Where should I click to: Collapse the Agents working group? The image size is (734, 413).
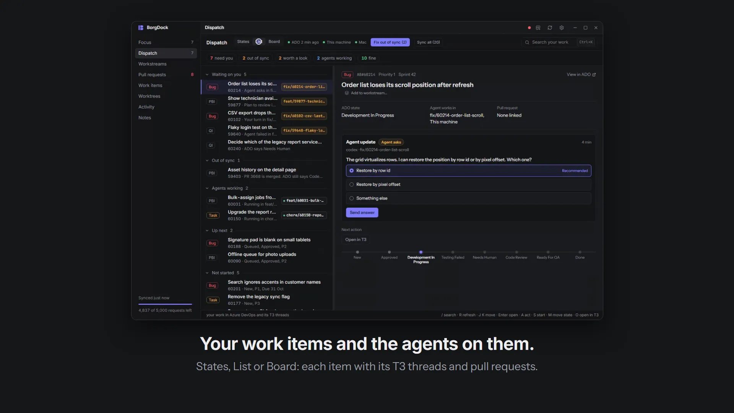pos(207,188)
